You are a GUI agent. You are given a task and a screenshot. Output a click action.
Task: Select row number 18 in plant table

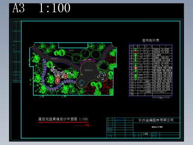[x=131, y=94]
